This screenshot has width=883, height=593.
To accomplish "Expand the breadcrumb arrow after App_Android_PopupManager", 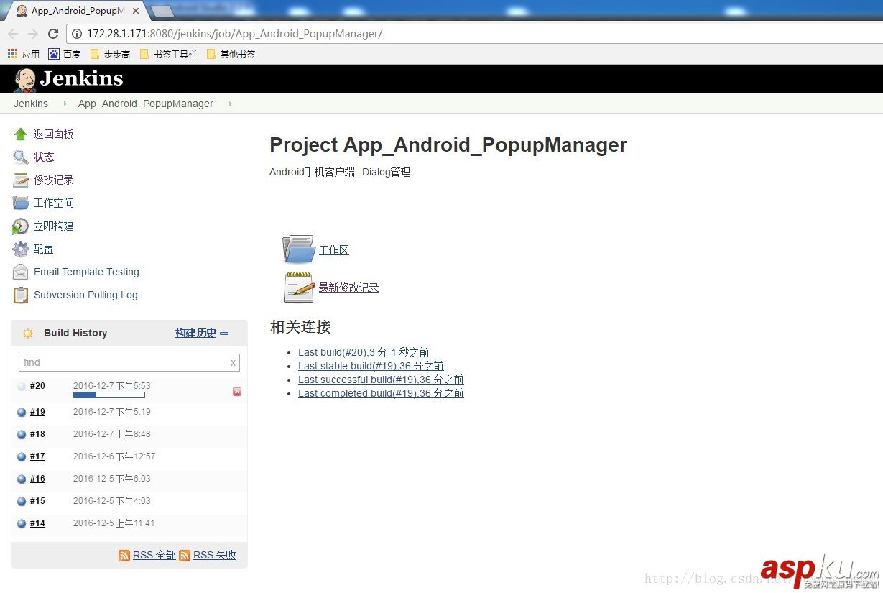I will pos(230,104).
